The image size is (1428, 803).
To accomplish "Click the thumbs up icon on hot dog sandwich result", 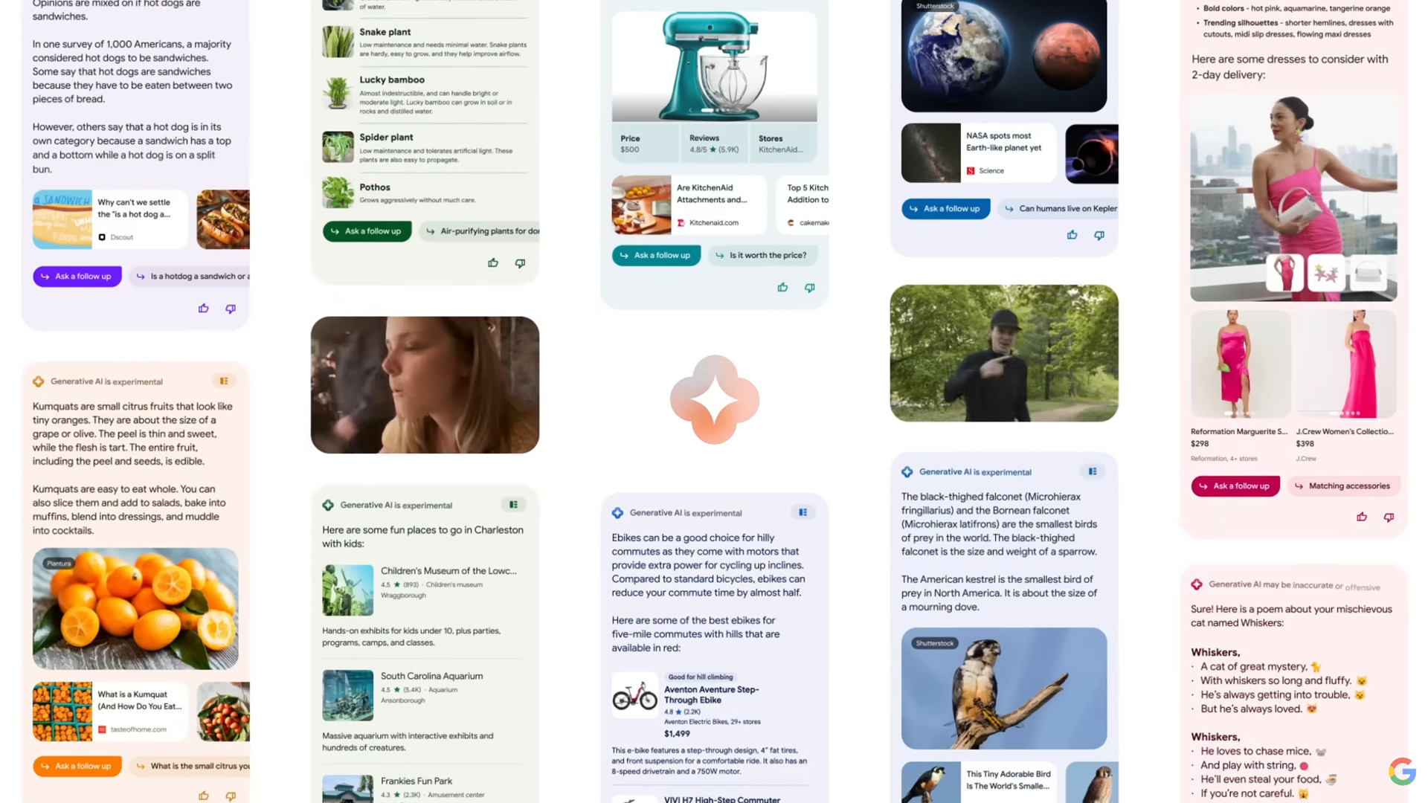I will tap(203, 308).
